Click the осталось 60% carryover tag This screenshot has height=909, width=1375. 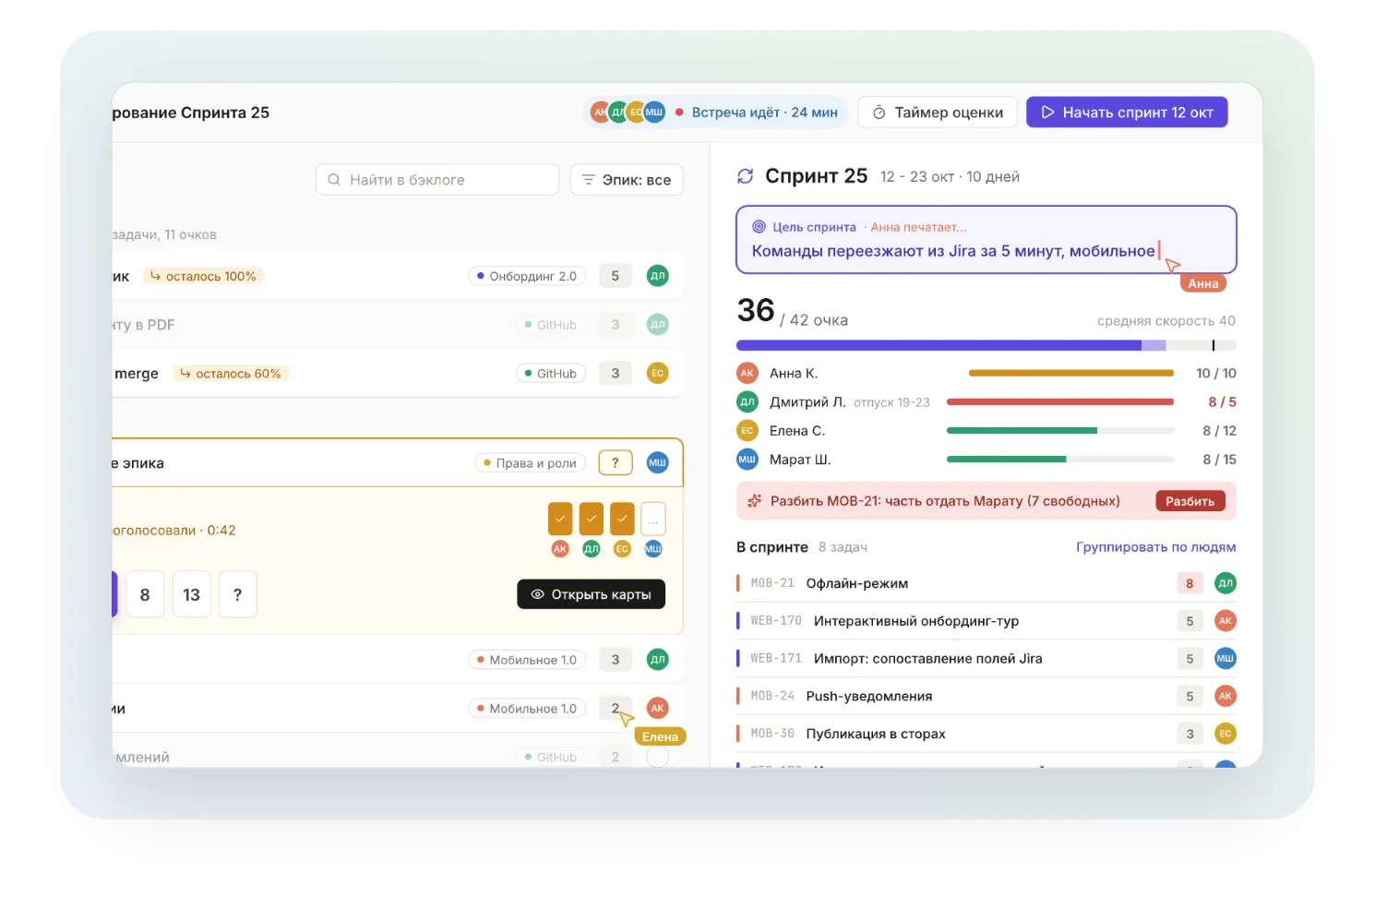pos(231,374)
